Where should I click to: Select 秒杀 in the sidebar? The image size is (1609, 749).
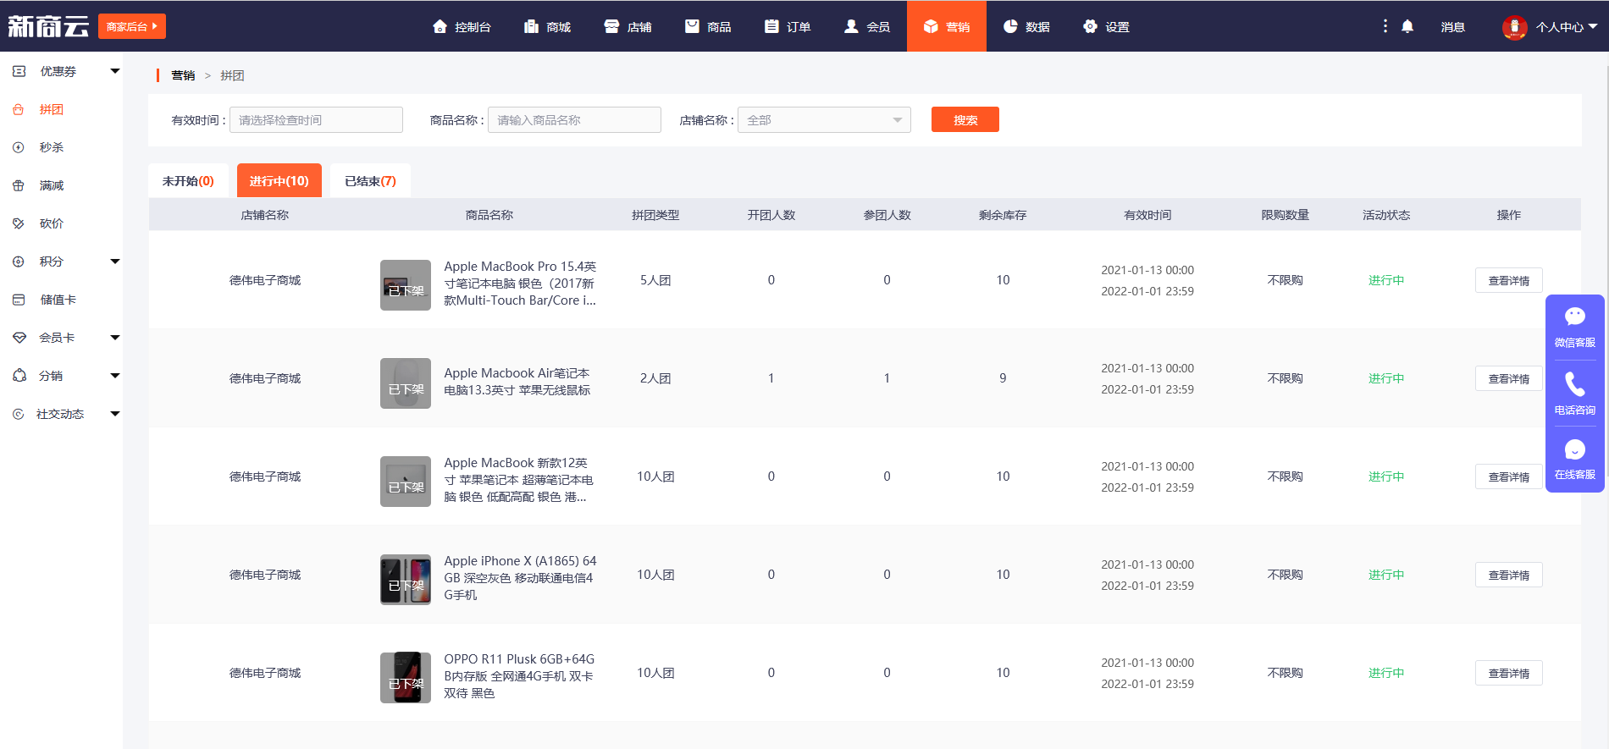51,147
